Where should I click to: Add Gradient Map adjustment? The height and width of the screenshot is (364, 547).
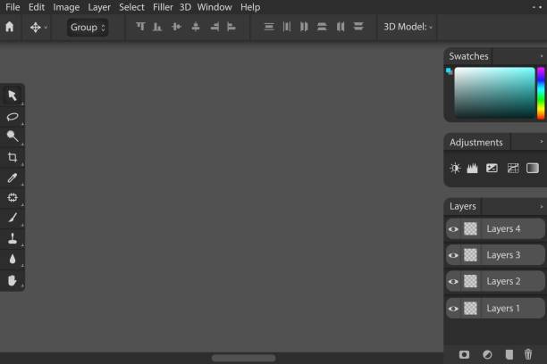click(533, 169)
